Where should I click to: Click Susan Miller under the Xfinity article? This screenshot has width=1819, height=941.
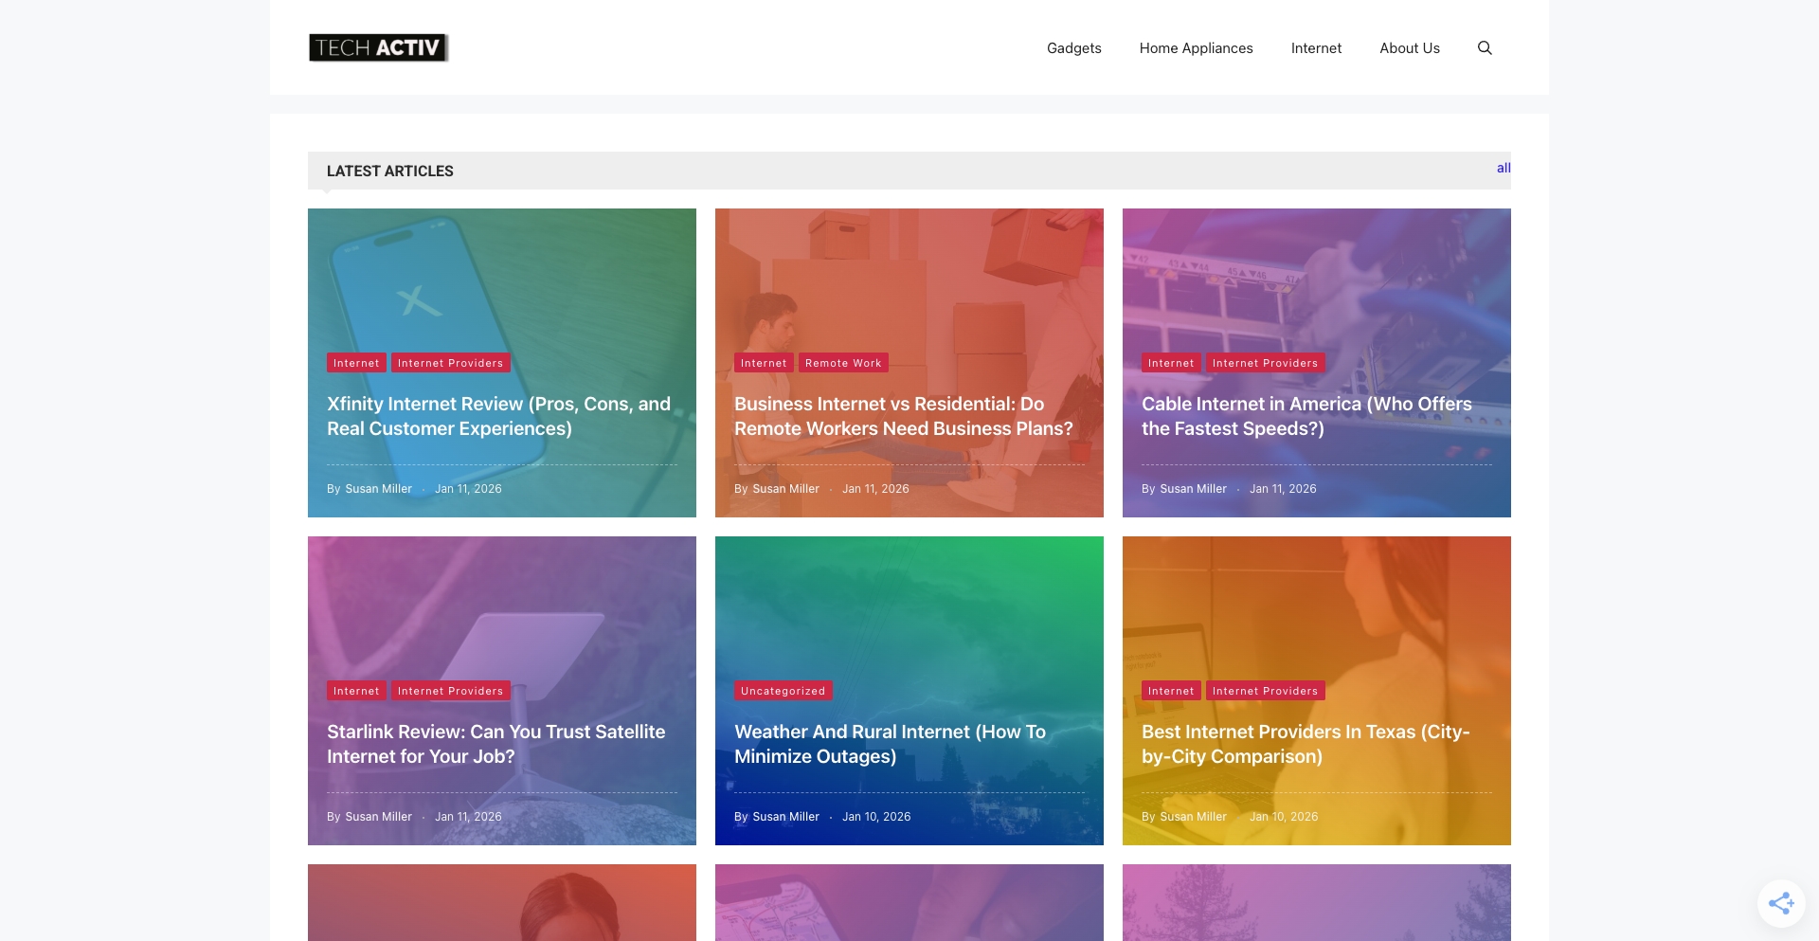(x=378, y=488)
